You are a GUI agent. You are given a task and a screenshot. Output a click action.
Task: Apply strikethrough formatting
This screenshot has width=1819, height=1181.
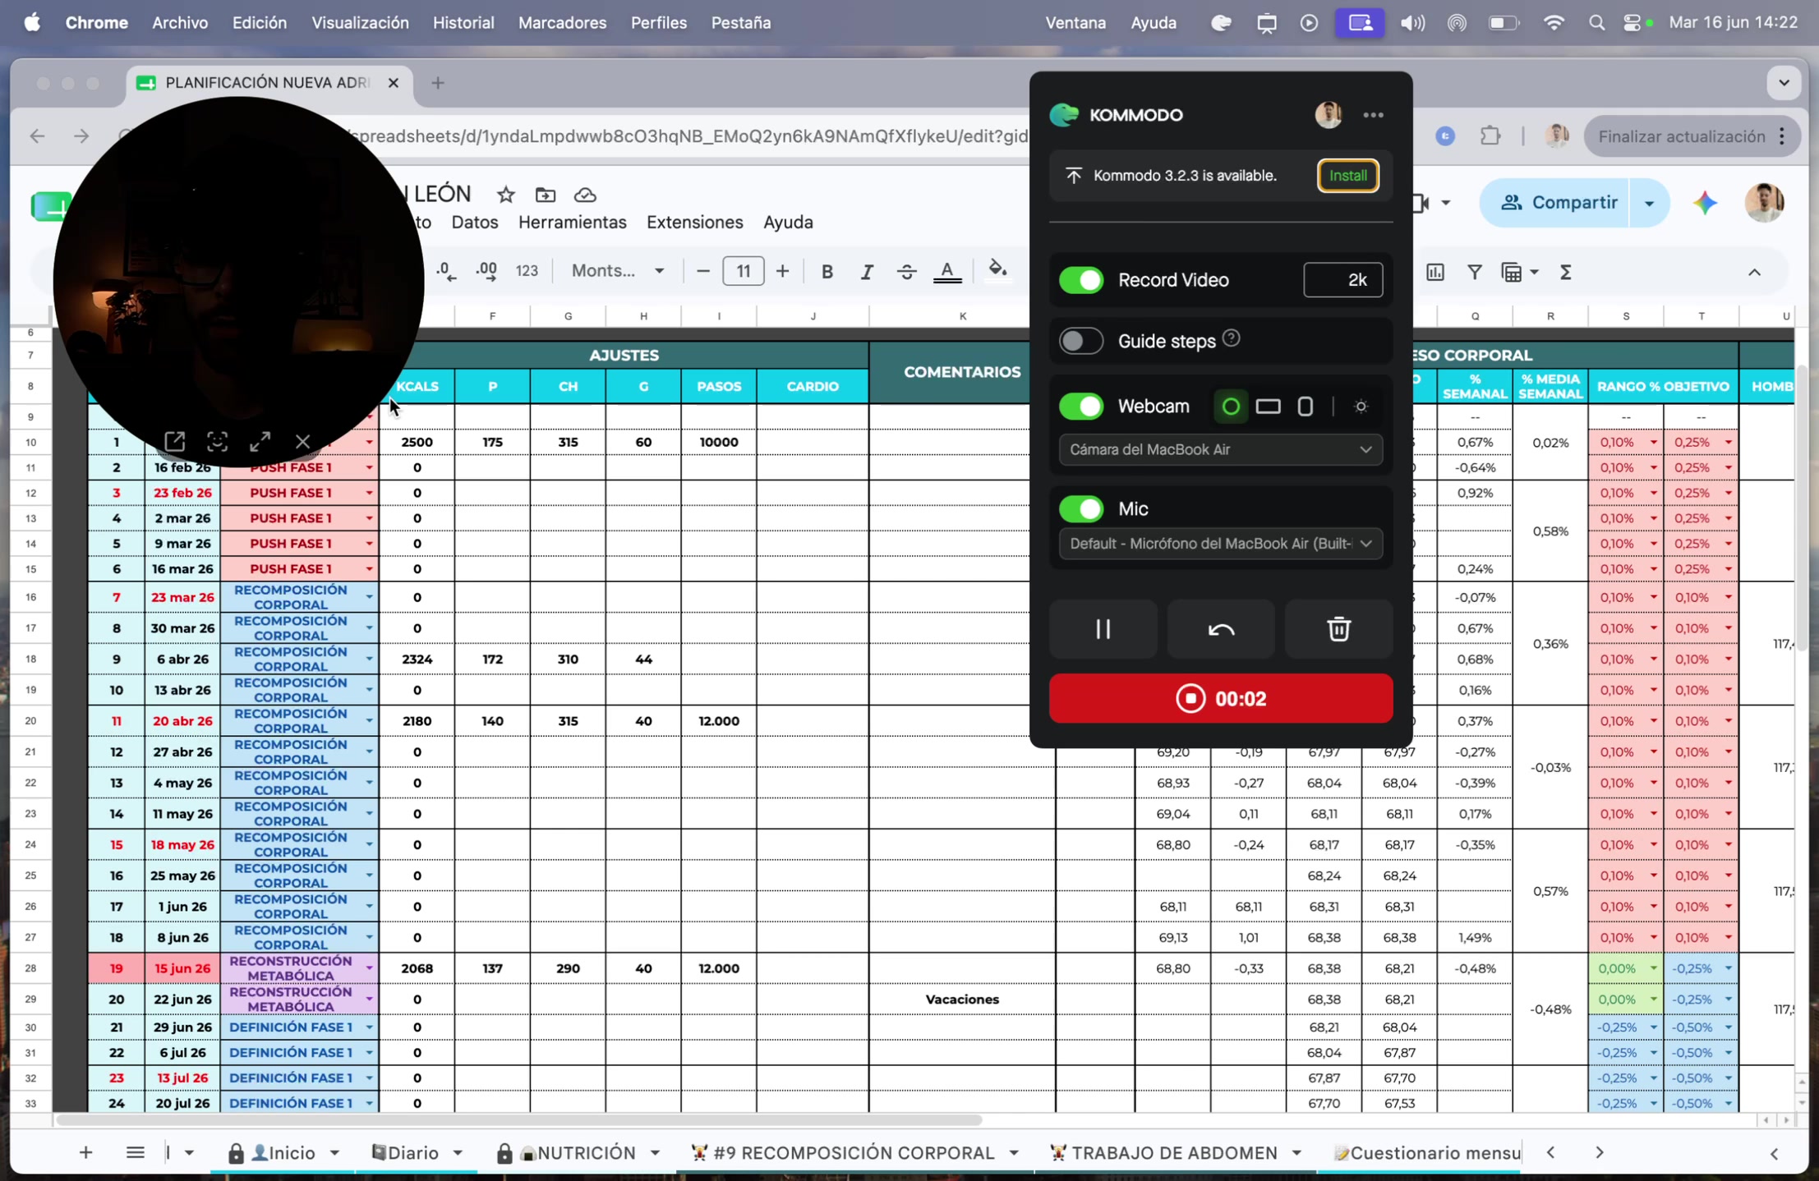point(906,272)
